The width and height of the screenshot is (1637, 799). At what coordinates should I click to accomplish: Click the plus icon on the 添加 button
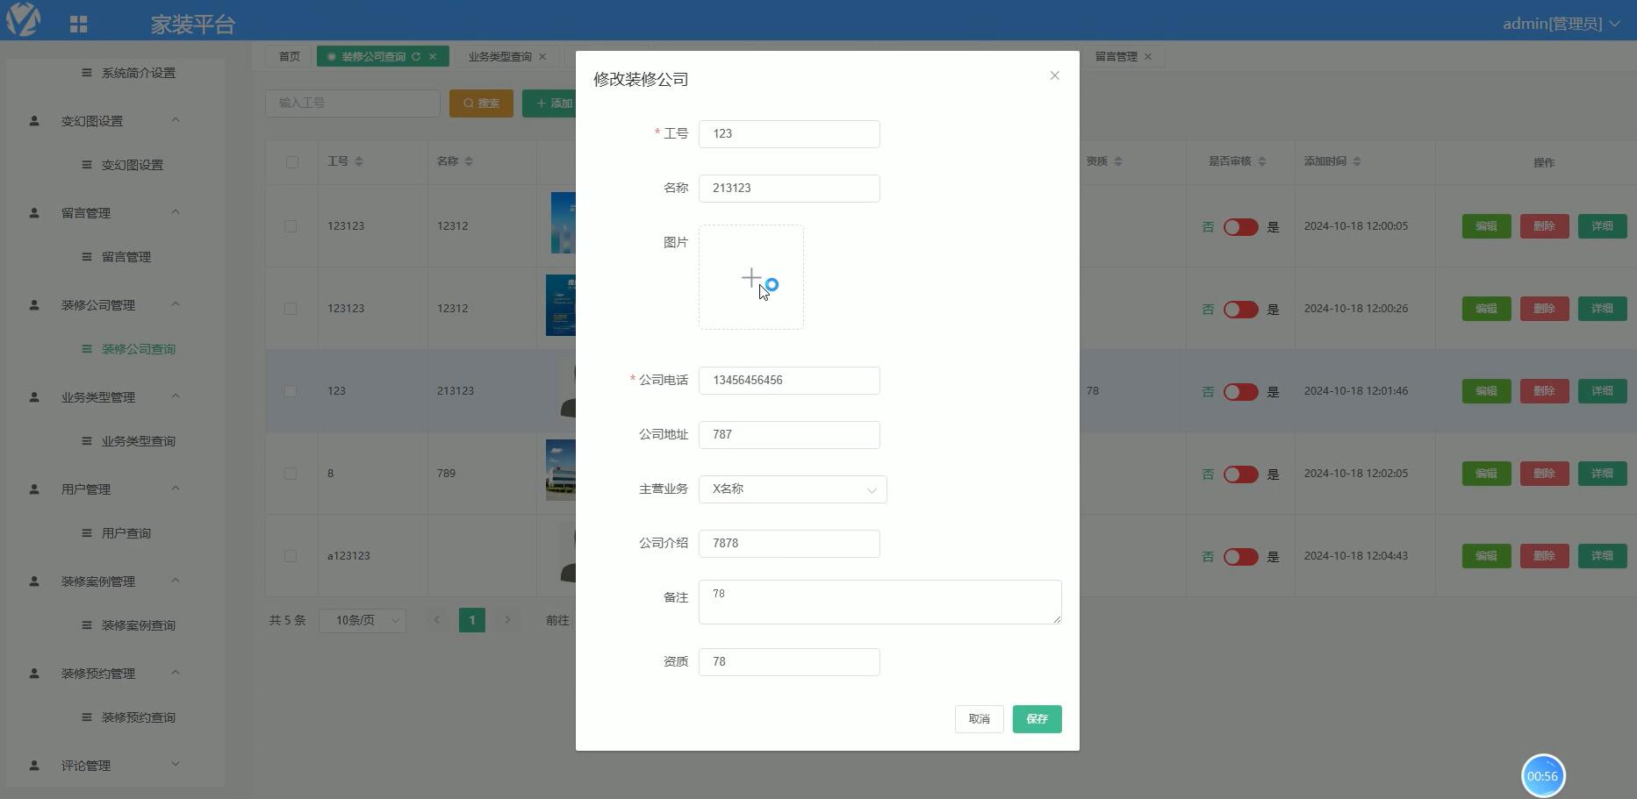(541, 103)
